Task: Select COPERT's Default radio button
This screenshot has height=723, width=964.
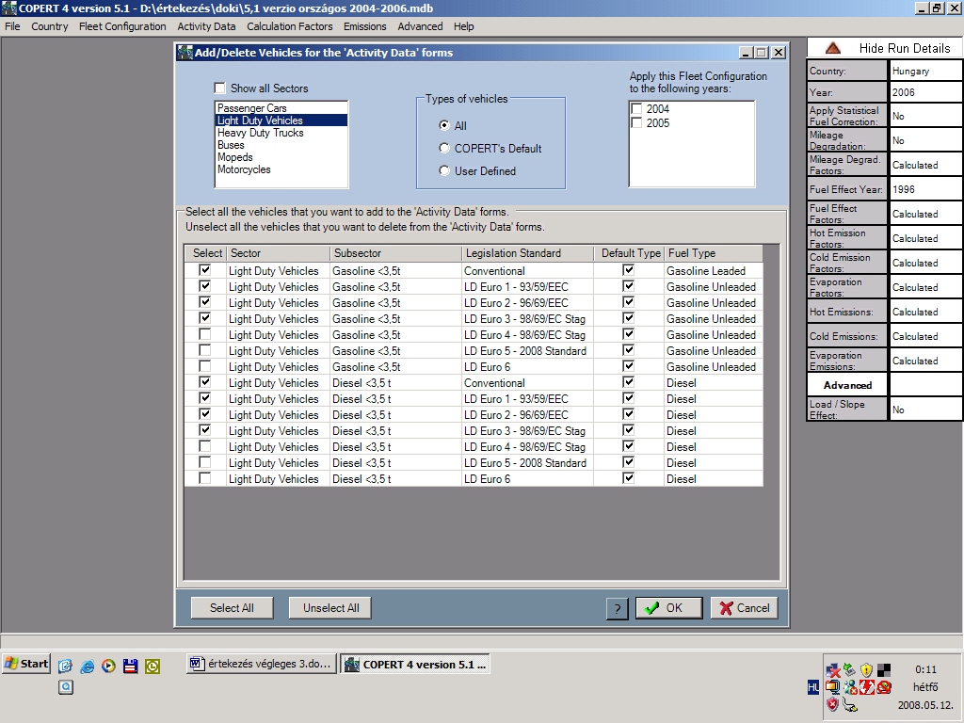Action: tap(444, 148)
